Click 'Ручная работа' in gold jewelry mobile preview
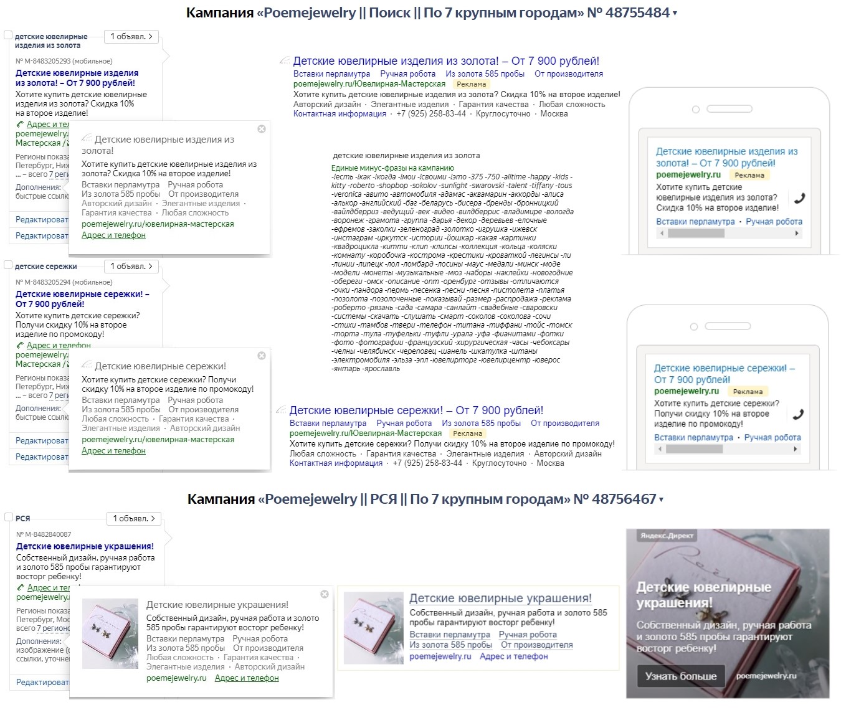The height and width of the screenshot is (710, 841). click(774, 222)
